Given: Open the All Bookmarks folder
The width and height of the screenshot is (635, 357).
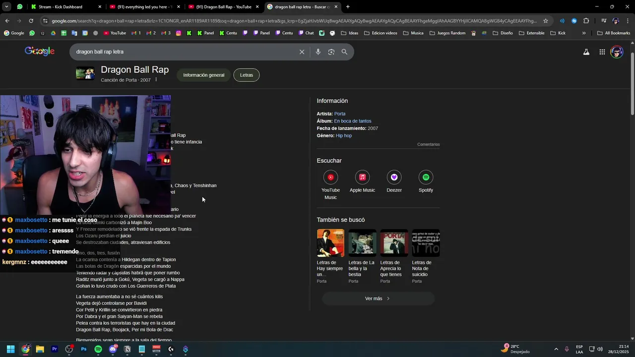Looking at the screenshot, I should pos(614,33).
